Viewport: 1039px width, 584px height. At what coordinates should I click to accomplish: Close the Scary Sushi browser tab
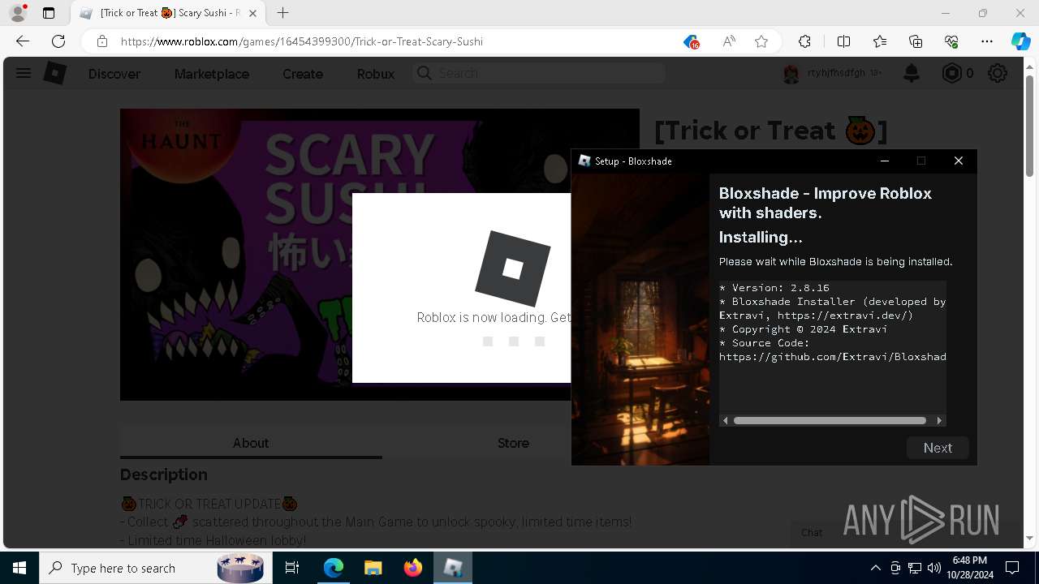tap(252, 13)
